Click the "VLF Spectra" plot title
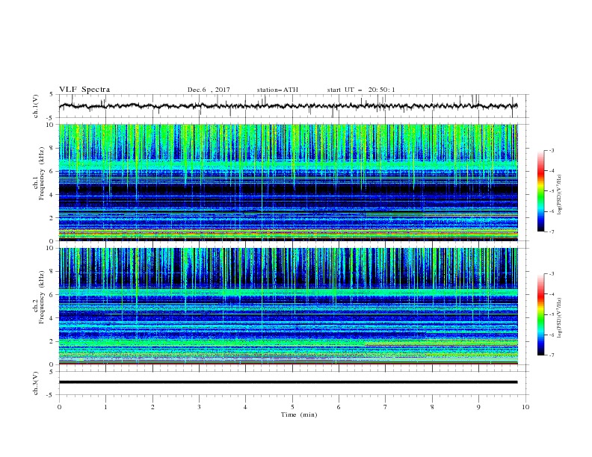This screenshot has width=592, height=457. click(x=84, y=90)
